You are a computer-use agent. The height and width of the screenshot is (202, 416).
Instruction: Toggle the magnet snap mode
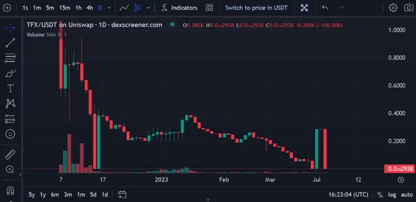[x=10, y=191]
